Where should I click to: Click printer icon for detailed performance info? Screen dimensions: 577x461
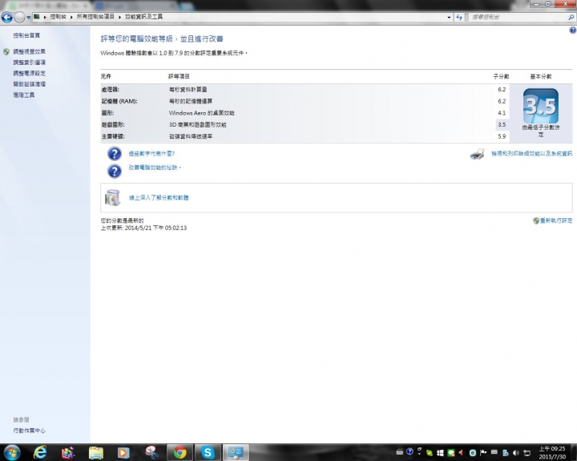pyautogui.click(x=478, y=154)
